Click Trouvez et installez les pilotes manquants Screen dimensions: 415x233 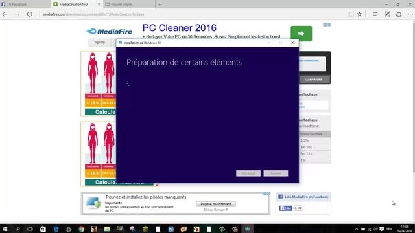coord(145,197)
